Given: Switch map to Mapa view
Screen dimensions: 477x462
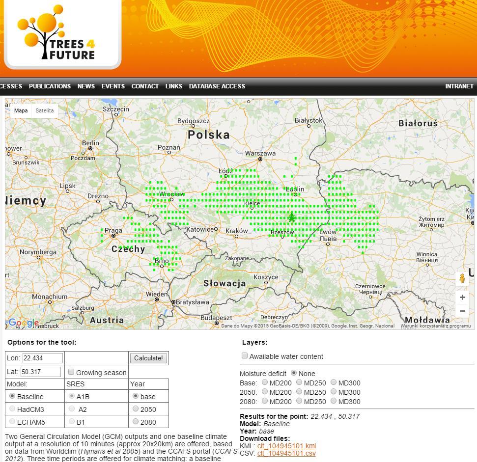Looking at the screenshot, I should 21,110.
